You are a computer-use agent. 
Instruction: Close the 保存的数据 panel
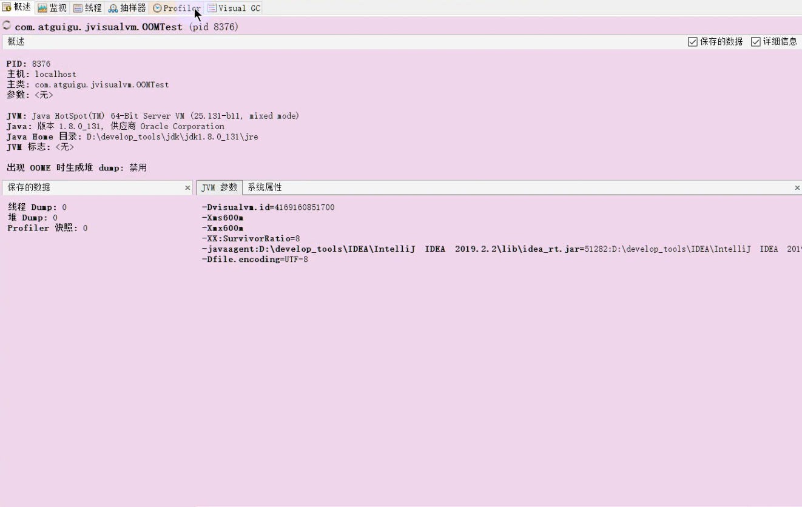pyautogui.click(x=187, y=188)
